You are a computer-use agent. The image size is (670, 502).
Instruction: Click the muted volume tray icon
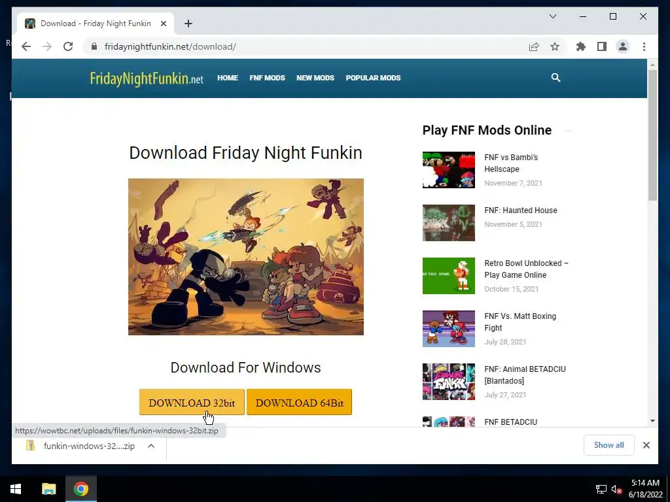coord(616,489)
